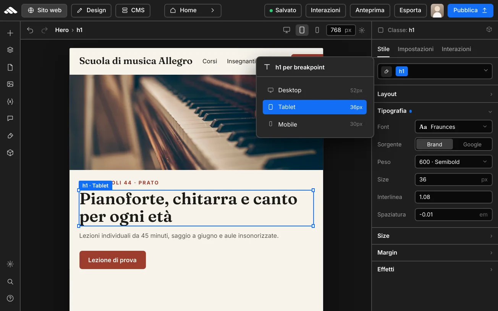Viewport: 498px width, 311px height.
Task: Click the app logo in the top-left corner
Action: point(10,10)
